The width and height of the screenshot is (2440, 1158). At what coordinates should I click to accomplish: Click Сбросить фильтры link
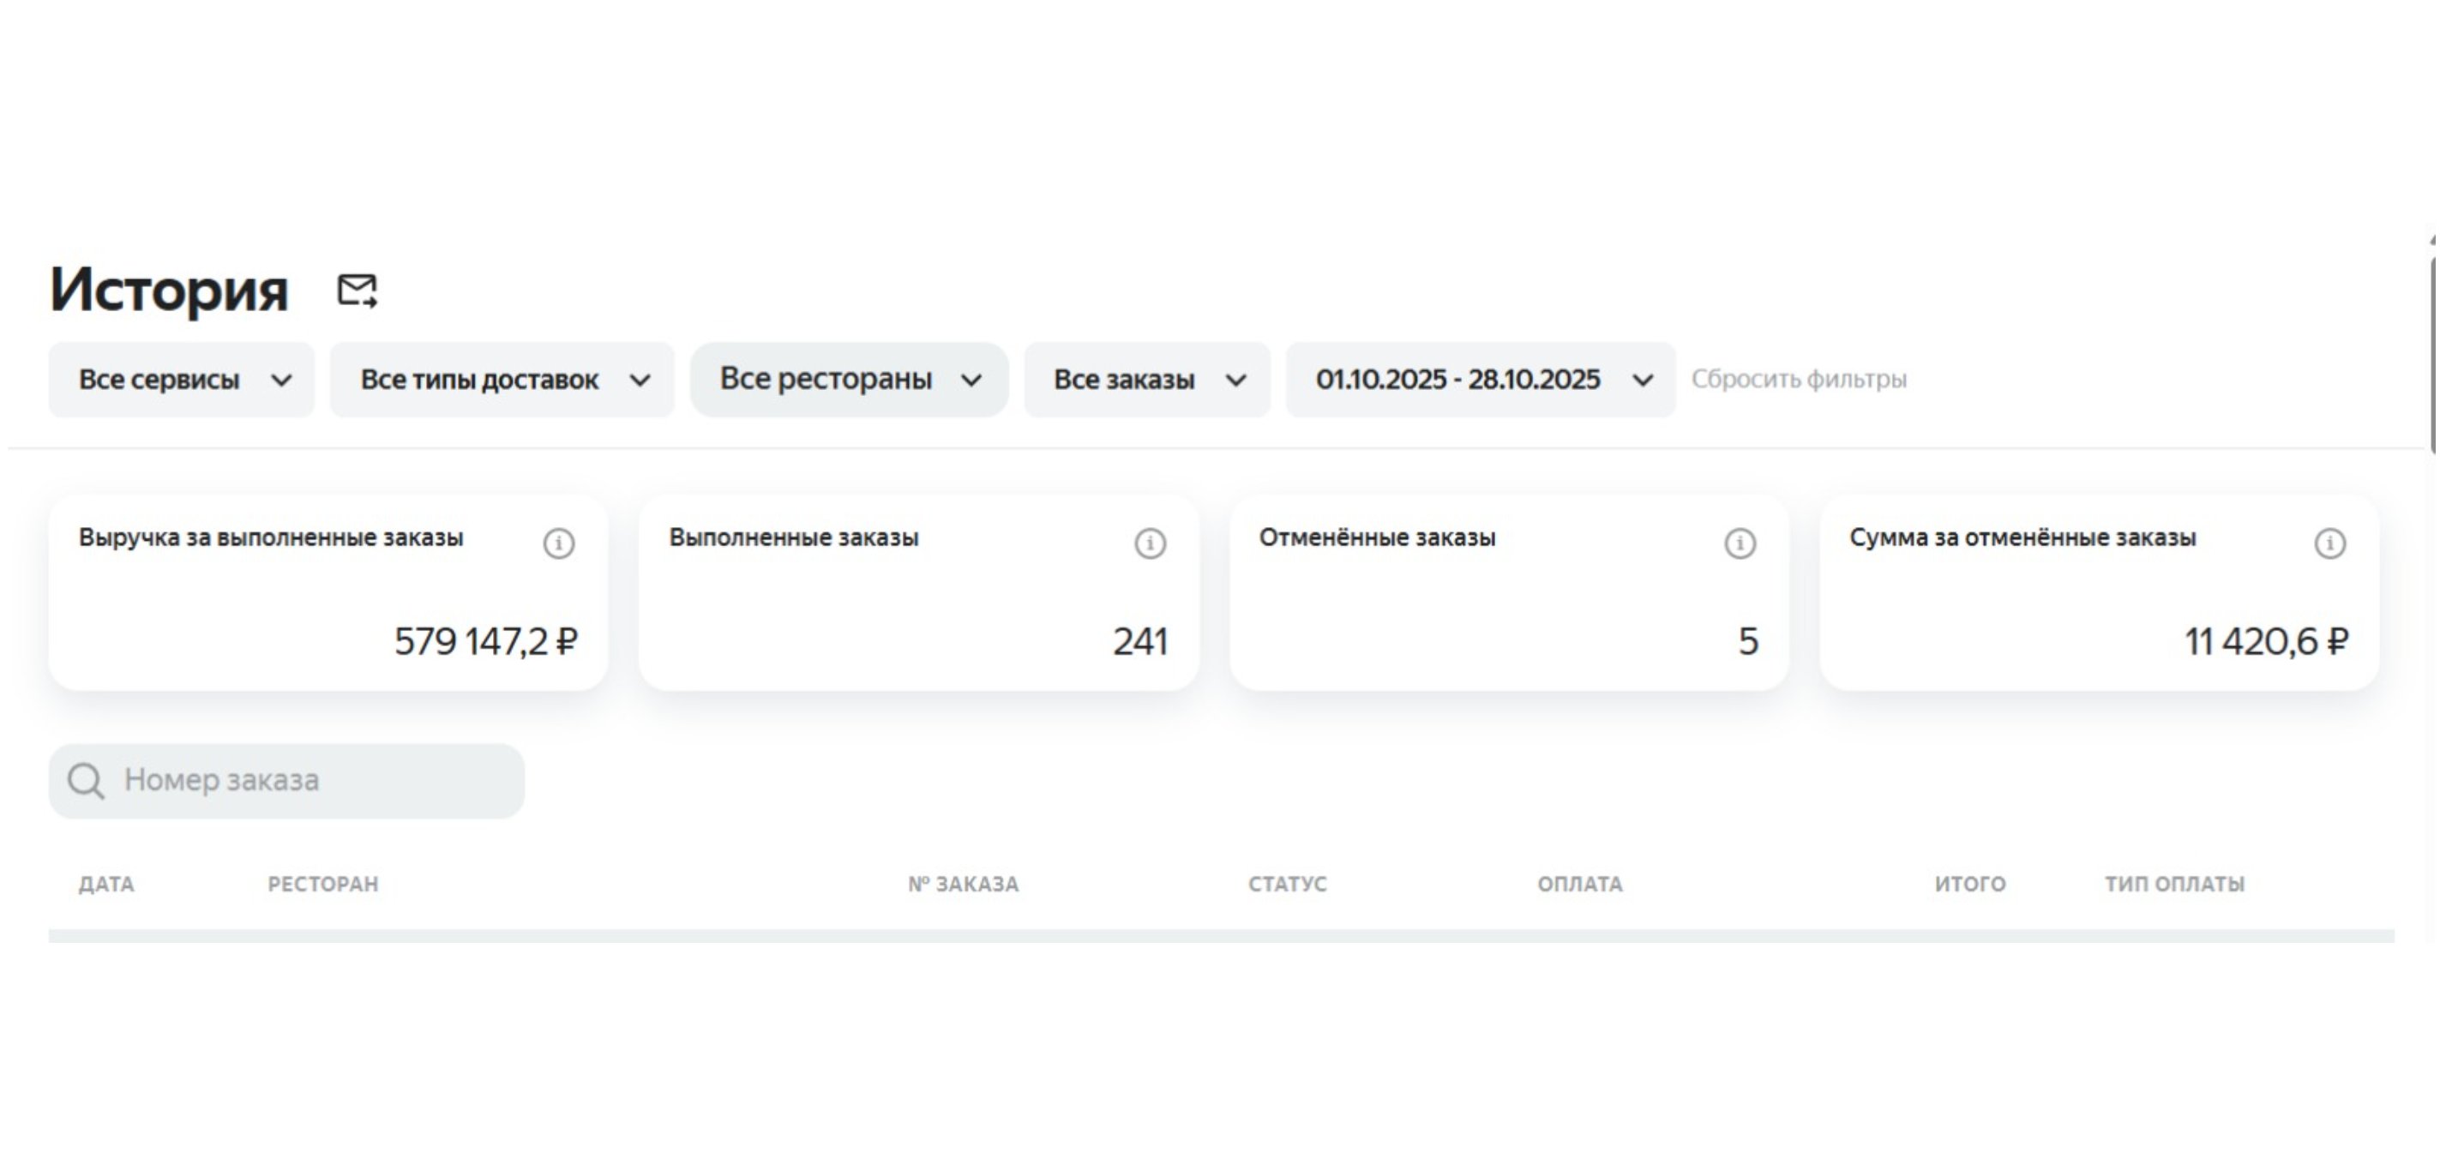(1799, 380)
